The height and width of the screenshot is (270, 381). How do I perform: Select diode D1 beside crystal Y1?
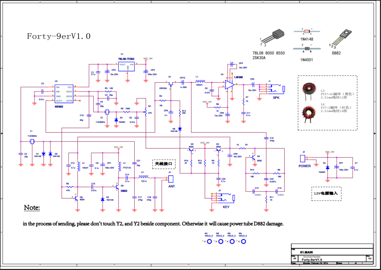coord(44,154)
